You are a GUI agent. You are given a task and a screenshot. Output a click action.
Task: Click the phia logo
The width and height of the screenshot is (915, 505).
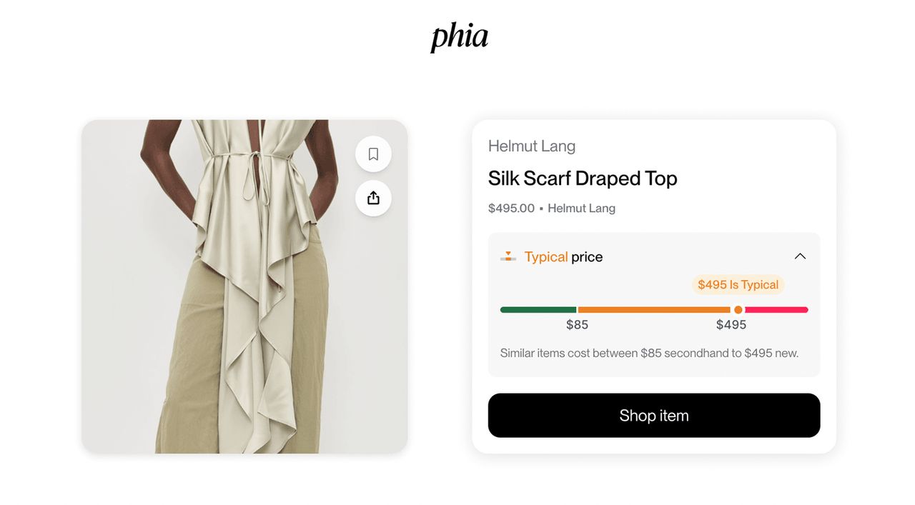coord(459,37)
